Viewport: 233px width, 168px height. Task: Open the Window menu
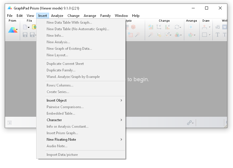click(x=121, y=16)
